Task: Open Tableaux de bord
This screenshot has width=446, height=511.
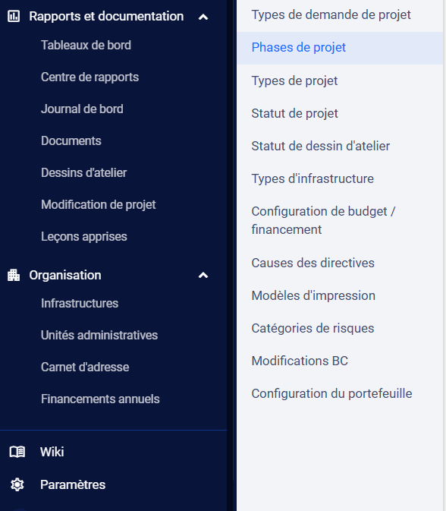Action: click(x=86, y=45)
